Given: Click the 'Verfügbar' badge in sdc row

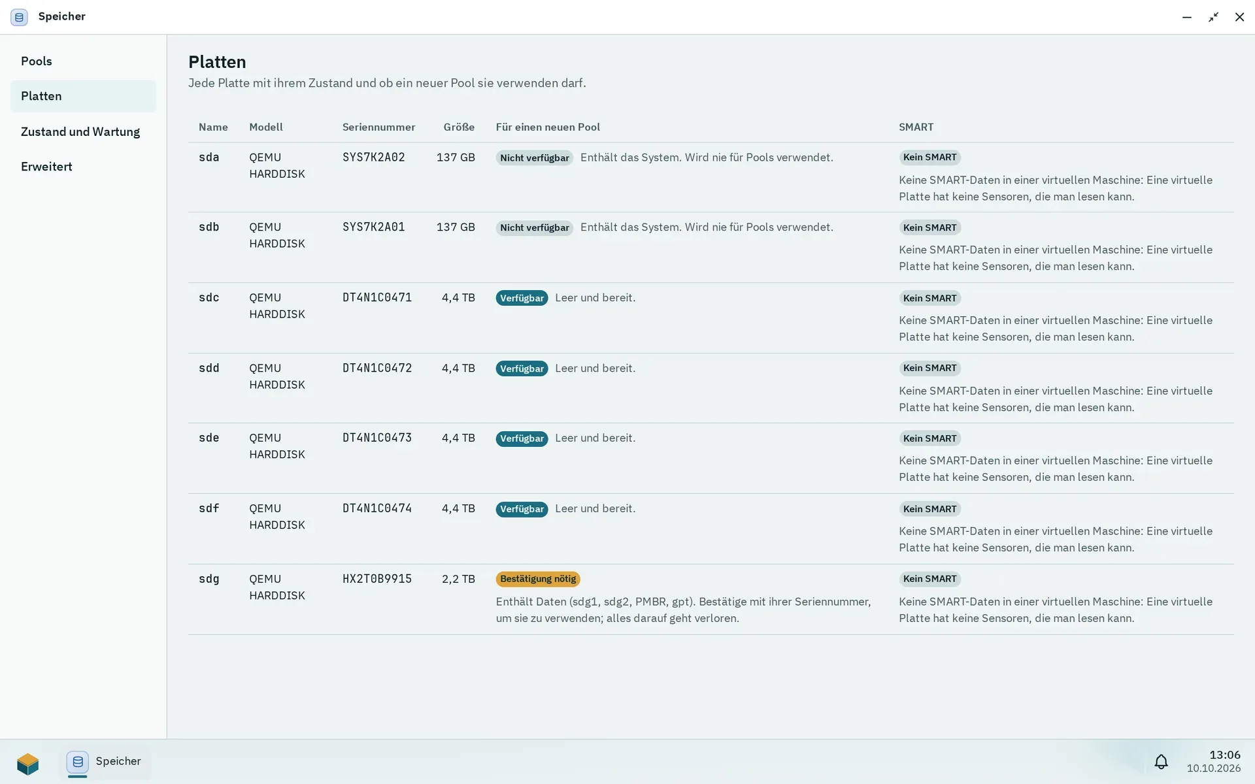Looking at the screenshot, I should tap(522, 299).
